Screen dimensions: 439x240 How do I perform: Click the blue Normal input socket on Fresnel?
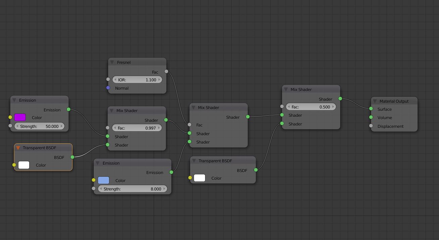click(x=108, y=88)
